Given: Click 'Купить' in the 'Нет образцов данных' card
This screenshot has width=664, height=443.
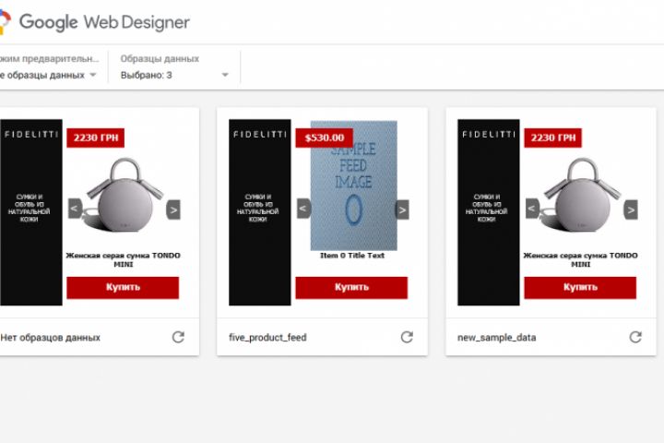Looking at the screenshot, I should (x=123, y=287).
